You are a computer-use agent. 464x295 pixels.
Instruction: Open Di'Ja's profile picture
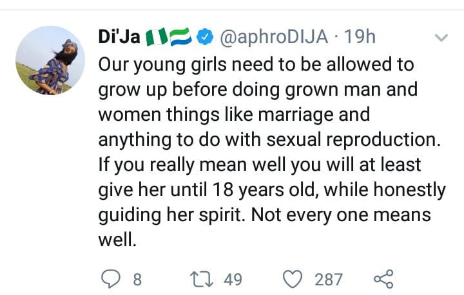pyautogui.click(x=50, y=60)
